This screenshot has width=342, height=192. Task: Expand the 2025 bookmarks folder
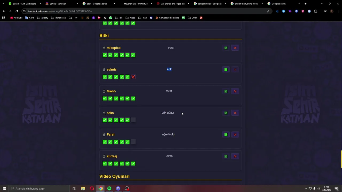coord(192,18)
